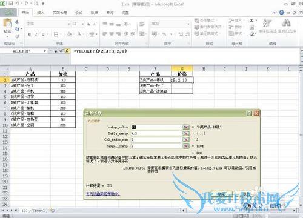
Task: Switch to the 插入 (Insert) ribbon tab
Action: [x=41, y=13]
